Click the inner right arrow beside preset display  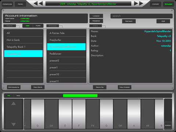point(136,3)
